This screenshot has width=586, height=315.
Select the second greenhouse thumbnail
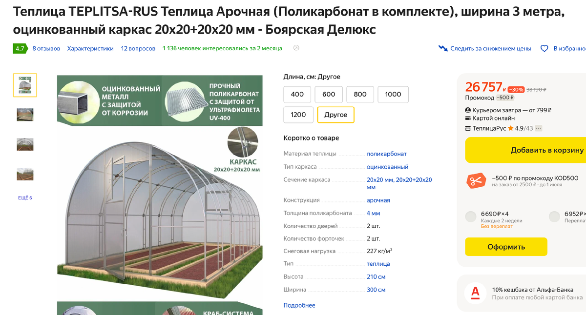pos(25,115)
